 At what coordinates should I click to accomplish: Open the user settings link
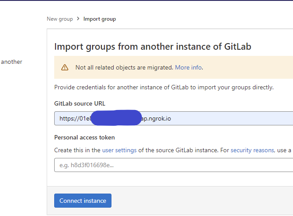119,150
